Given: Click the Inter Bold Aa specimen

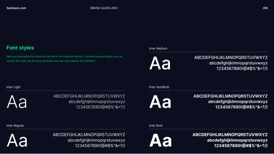Looking at the screenshot, I should pyautogui.click(x=160, y=141).
